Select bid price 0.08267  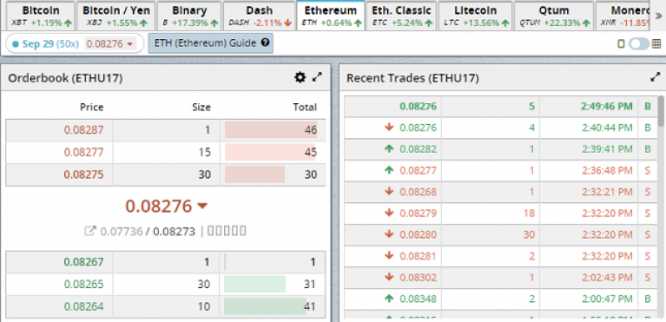(x=84, y=262)
